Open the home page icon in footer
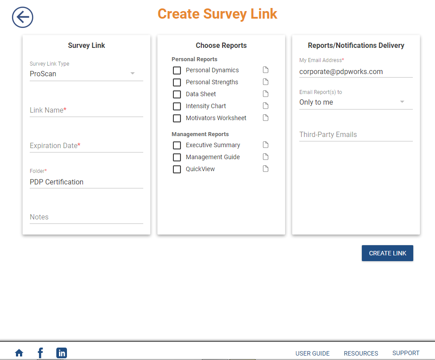Screen dimensions: 435x360 (x=19, y=352)
